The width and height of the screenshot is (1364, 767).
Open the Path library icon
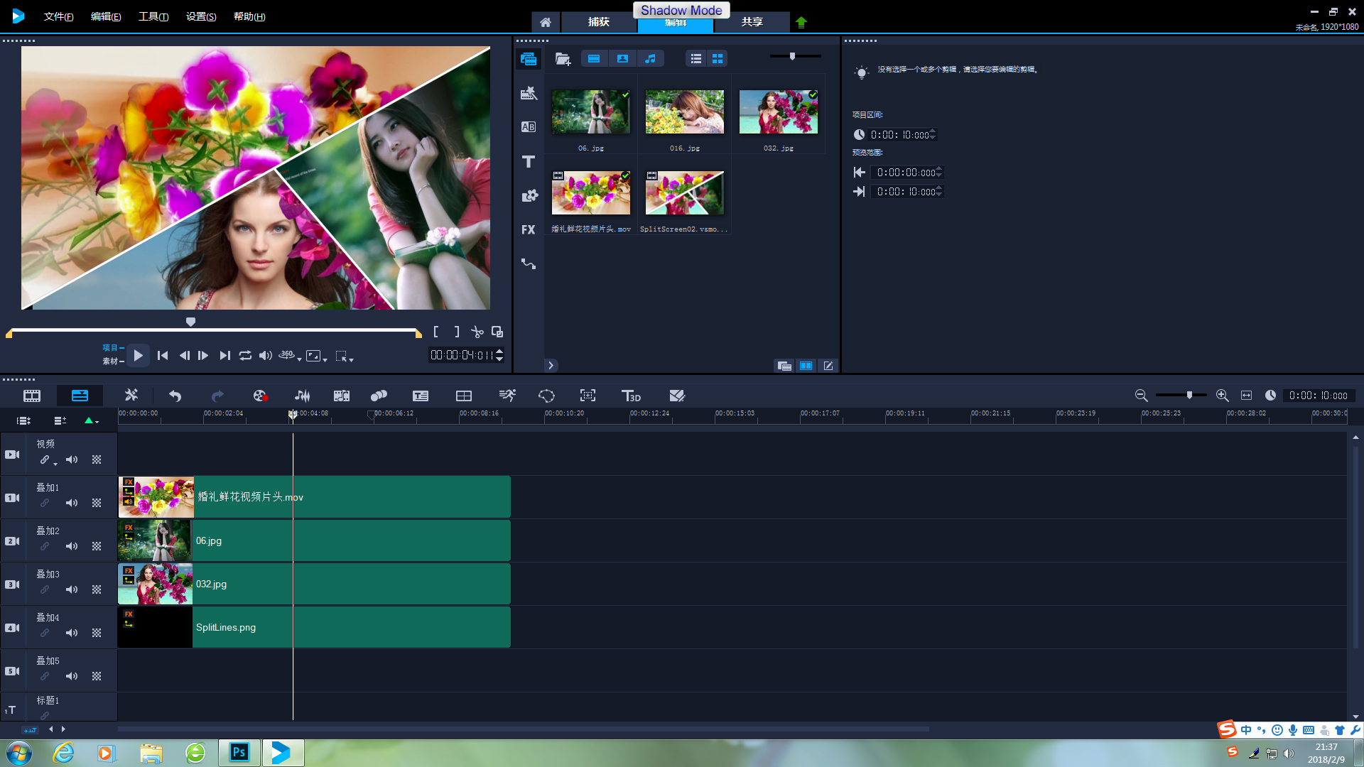[x=528, y=263]
